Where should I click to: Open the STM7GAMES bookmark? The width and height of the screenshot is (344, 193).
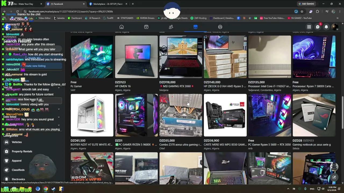coord(125,18)
